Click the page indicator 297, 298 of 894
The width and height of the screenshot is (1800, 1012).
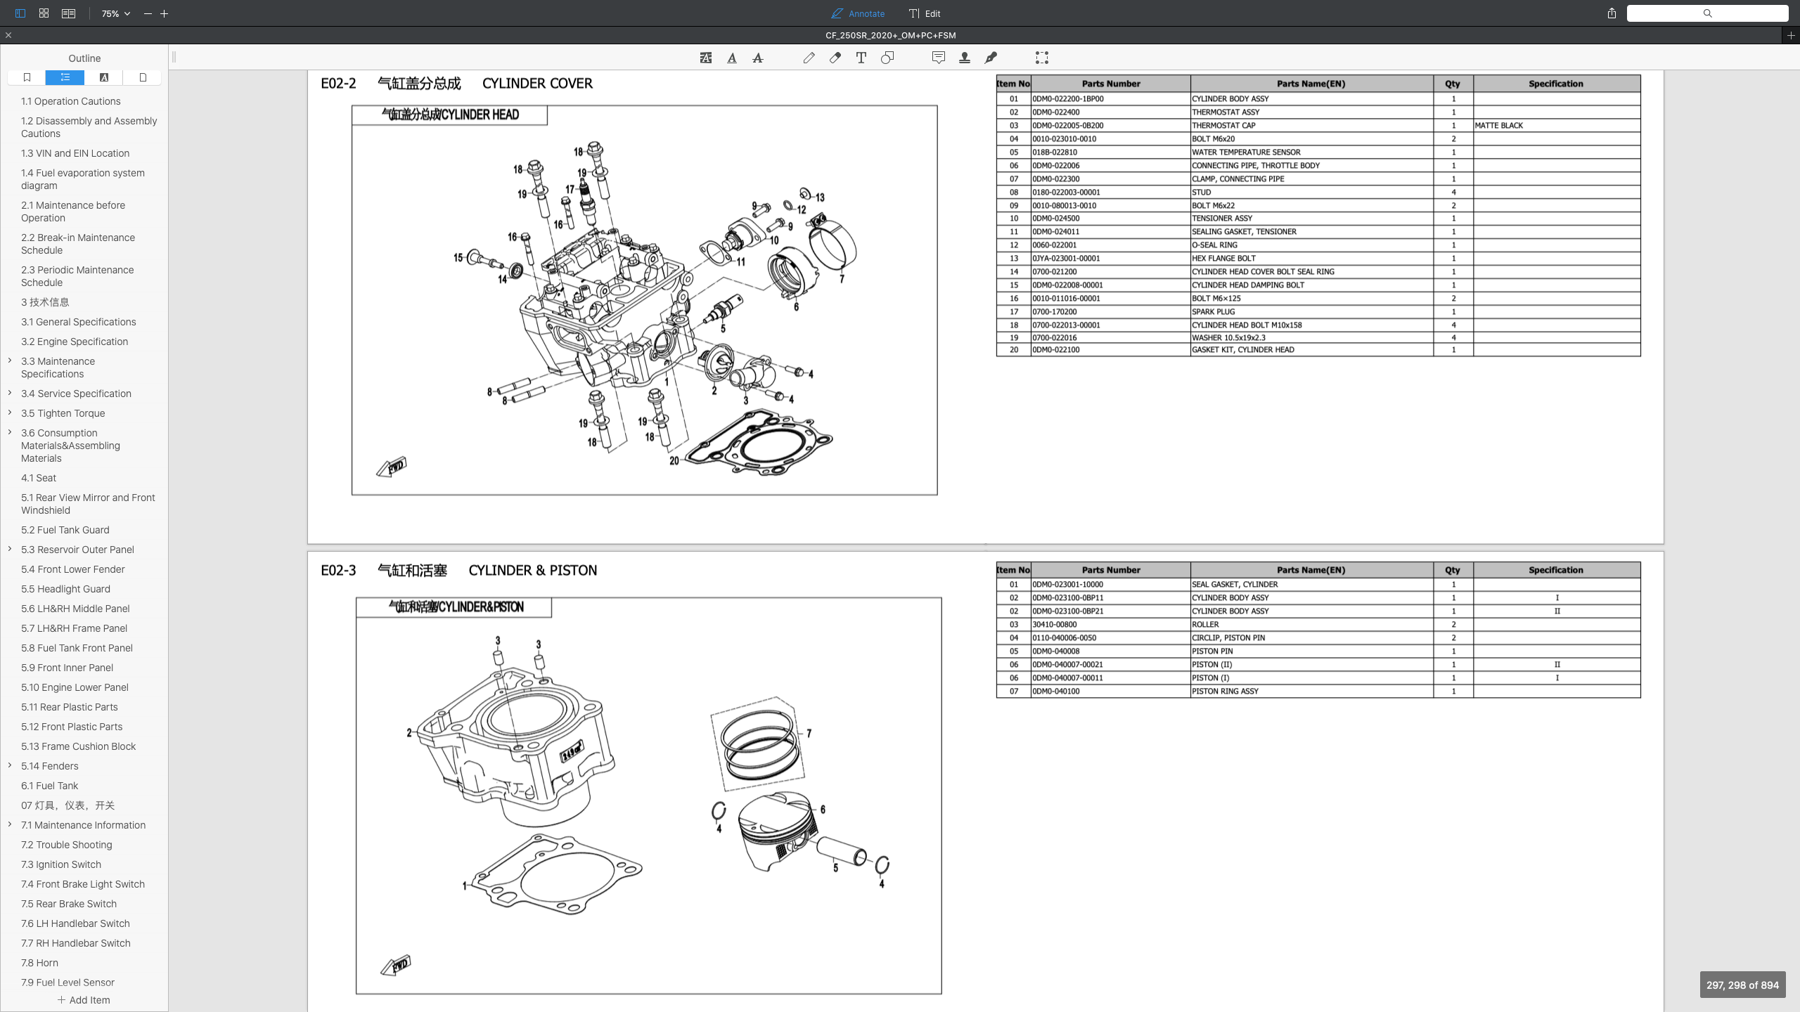tap(1742, 985)
